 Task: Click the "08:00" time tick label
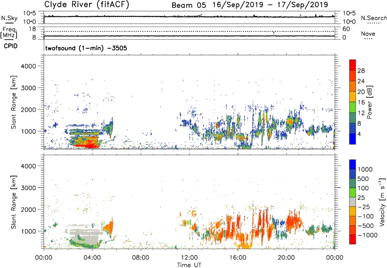(140, 258)
